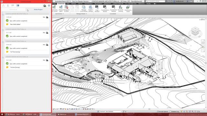Switch to C4R Webinar taskbar window

[x=30, y=114]
